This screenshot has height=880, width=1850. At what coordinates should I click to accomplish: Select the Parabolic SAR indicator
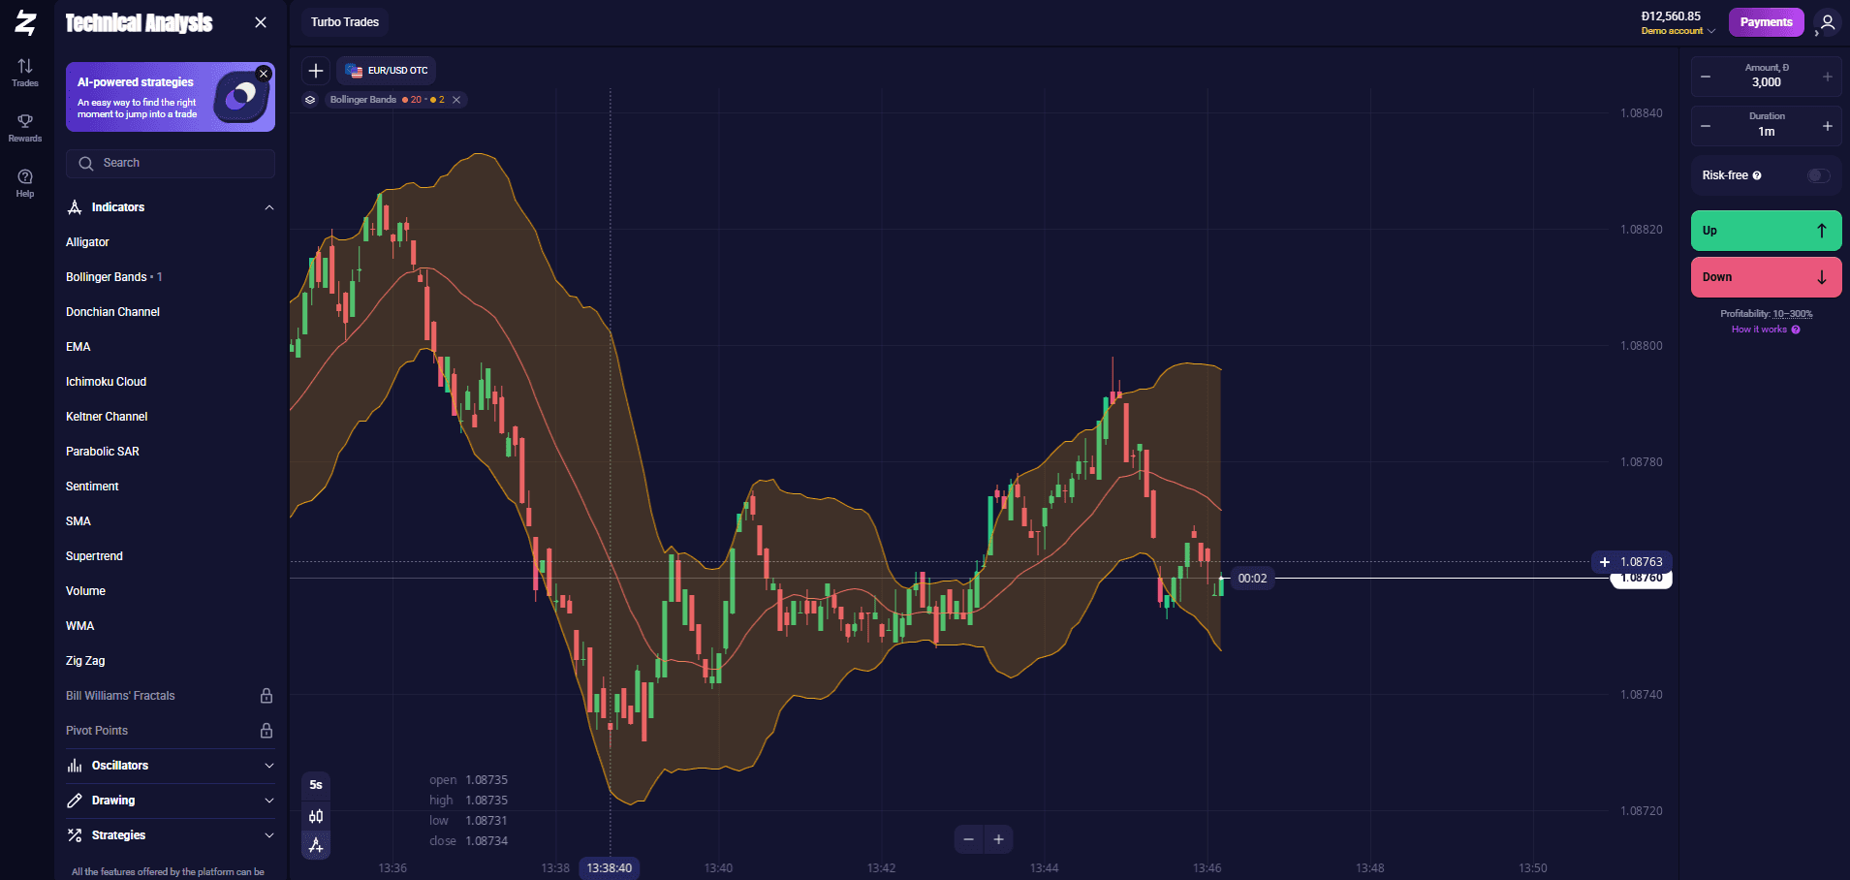pyautogui.click(x=103, y=452)
